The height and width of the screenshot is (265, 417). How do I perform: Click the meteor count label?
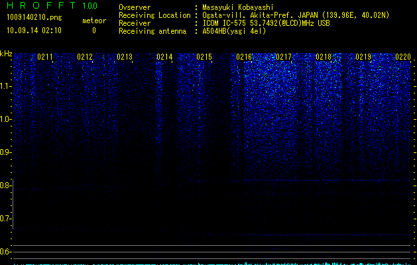point(94,21)
